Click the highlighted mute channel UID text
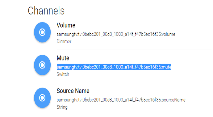The width and height of the screenshot is (213, 117). 114,67
